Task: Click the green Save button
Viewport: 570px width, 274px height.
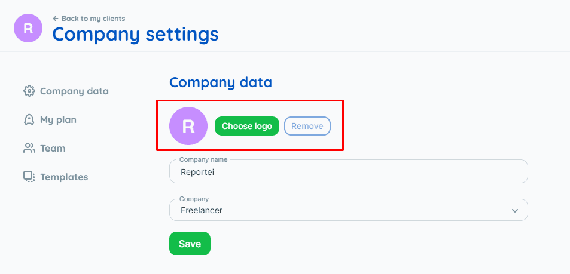Action: (x=190, y=244)
